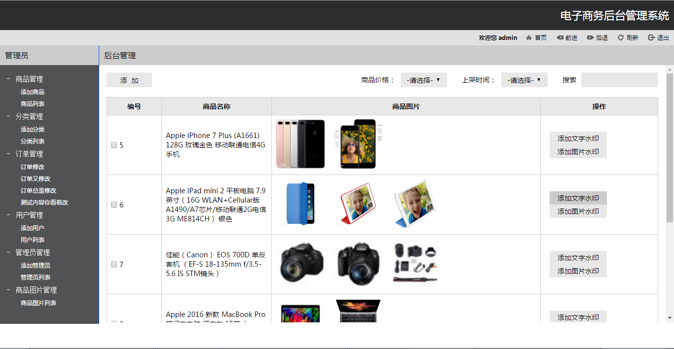Click the 商品图片 column header
Image resolution: width=674 pixels, height=349 pixels.
pyautogui.click(x=406, y=106)
